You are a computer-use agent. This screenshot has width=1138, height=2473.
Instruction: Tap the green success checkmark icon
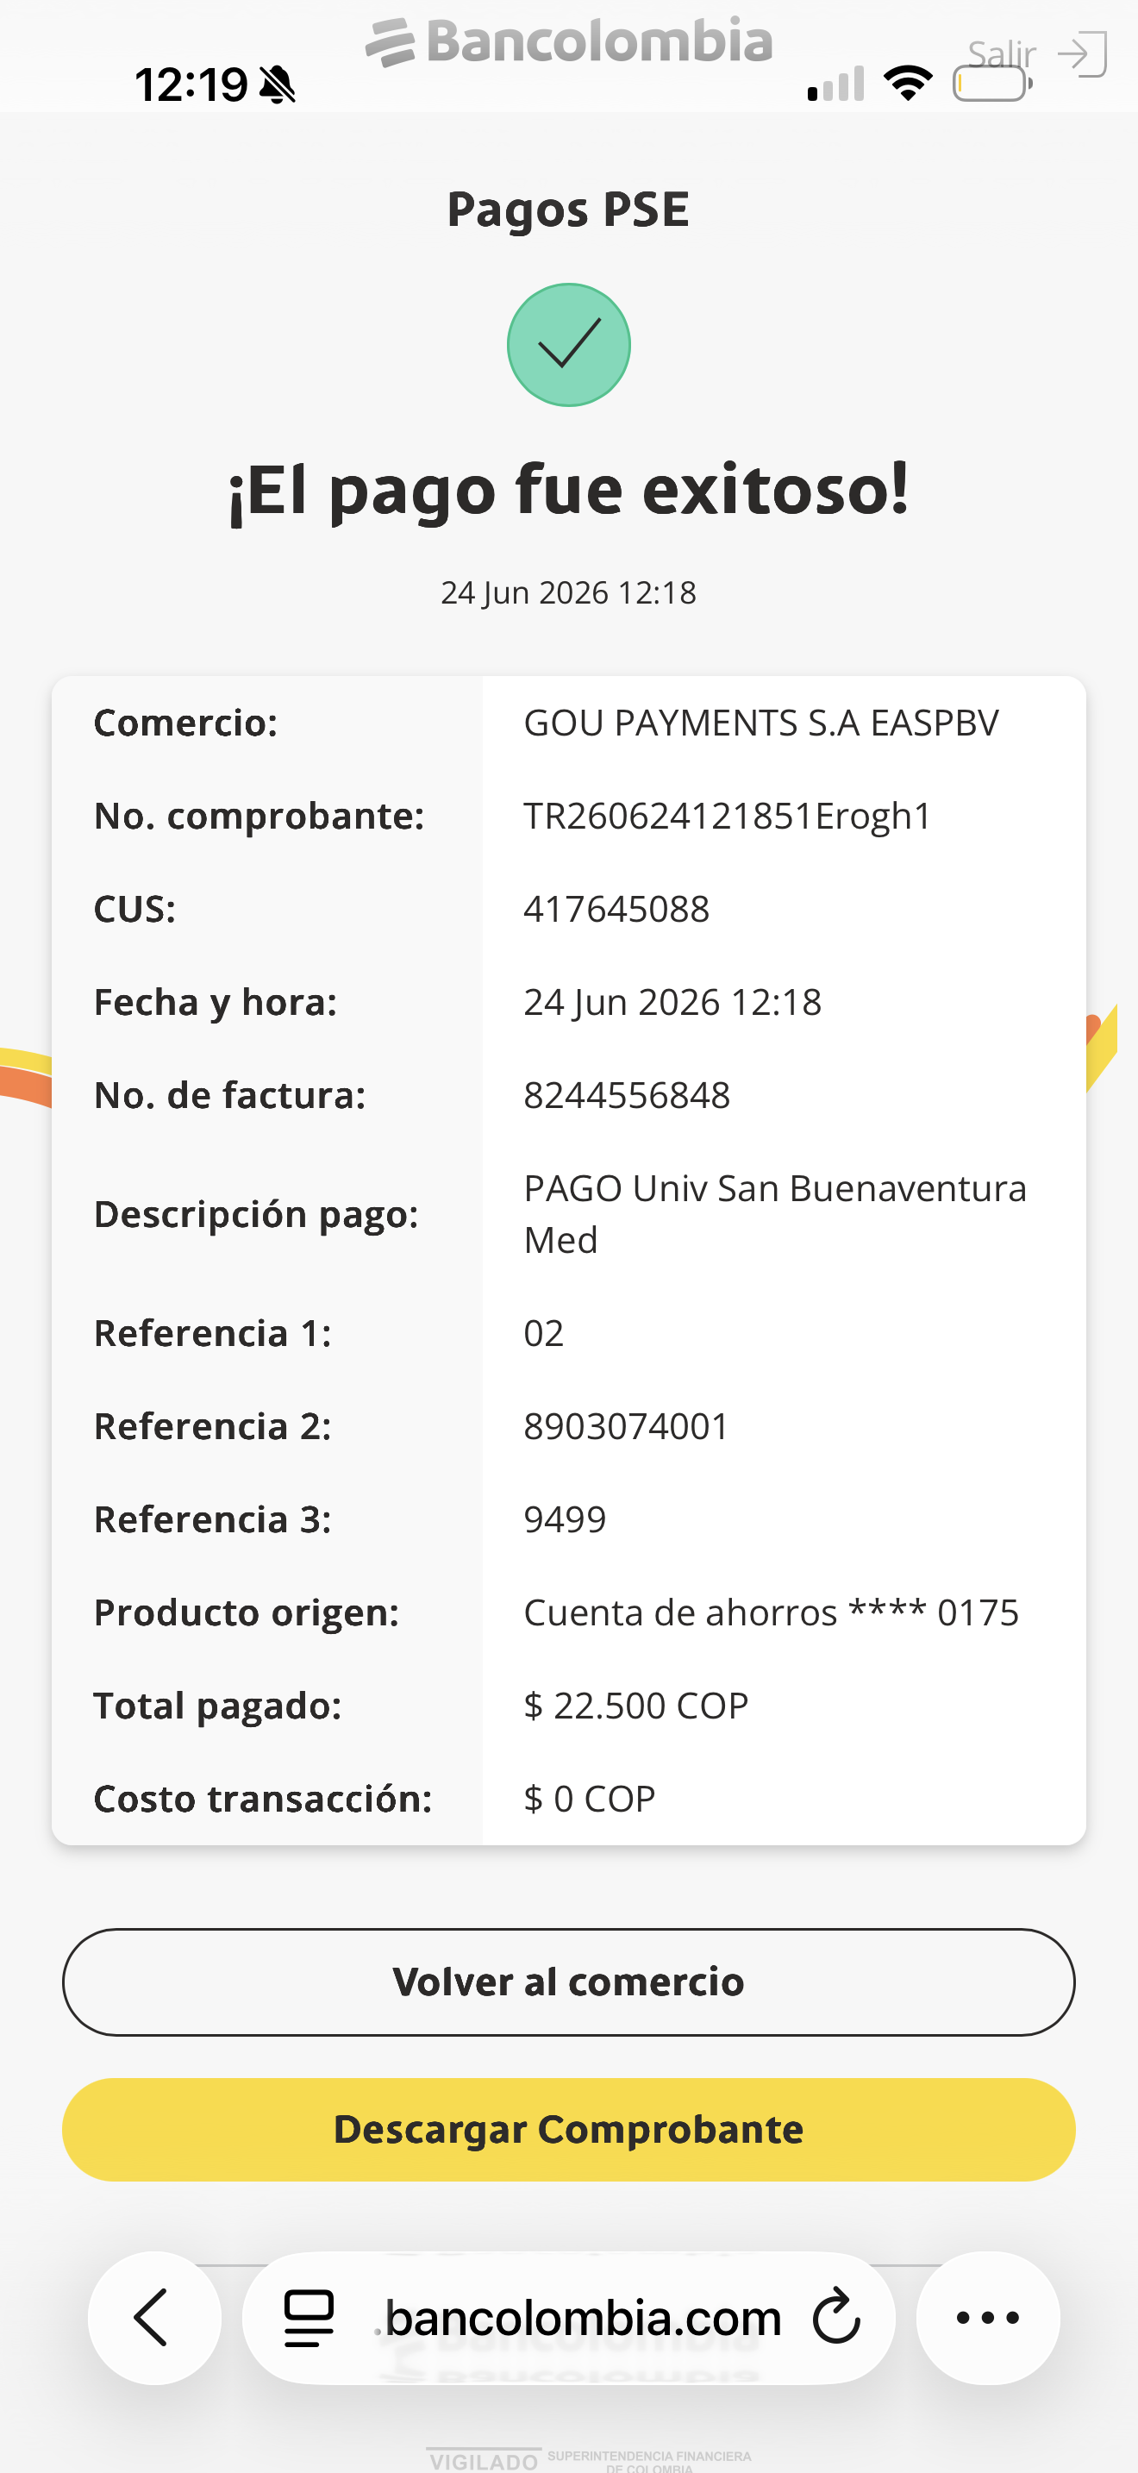tap(569, 345)
